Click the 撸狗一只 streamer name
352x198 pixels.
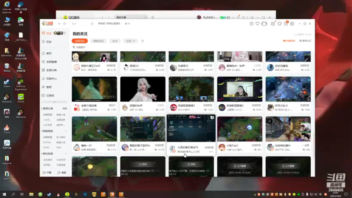tap(86, 146)
